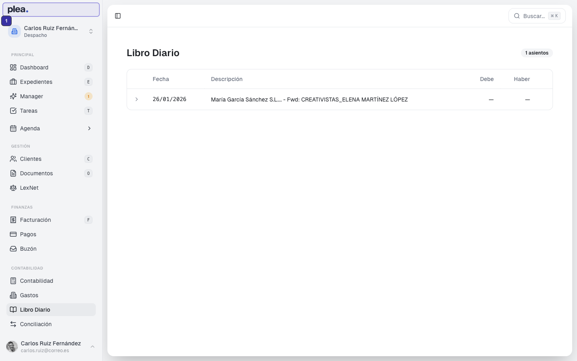The width and height of the screenshot is (577, 361).
Task: Click the Dashboard grid icon
Action: (x=13, y=67)
